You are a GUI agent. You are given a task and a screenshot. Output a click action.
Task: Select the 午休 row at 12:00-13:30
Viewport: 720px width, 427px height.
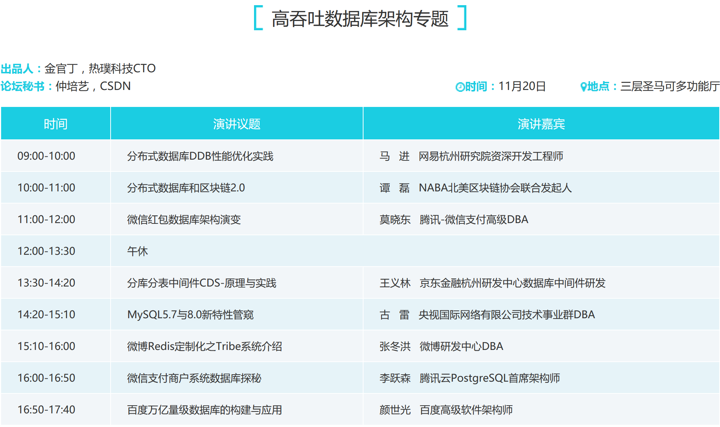pyautogui.click(x=137, y=251)
